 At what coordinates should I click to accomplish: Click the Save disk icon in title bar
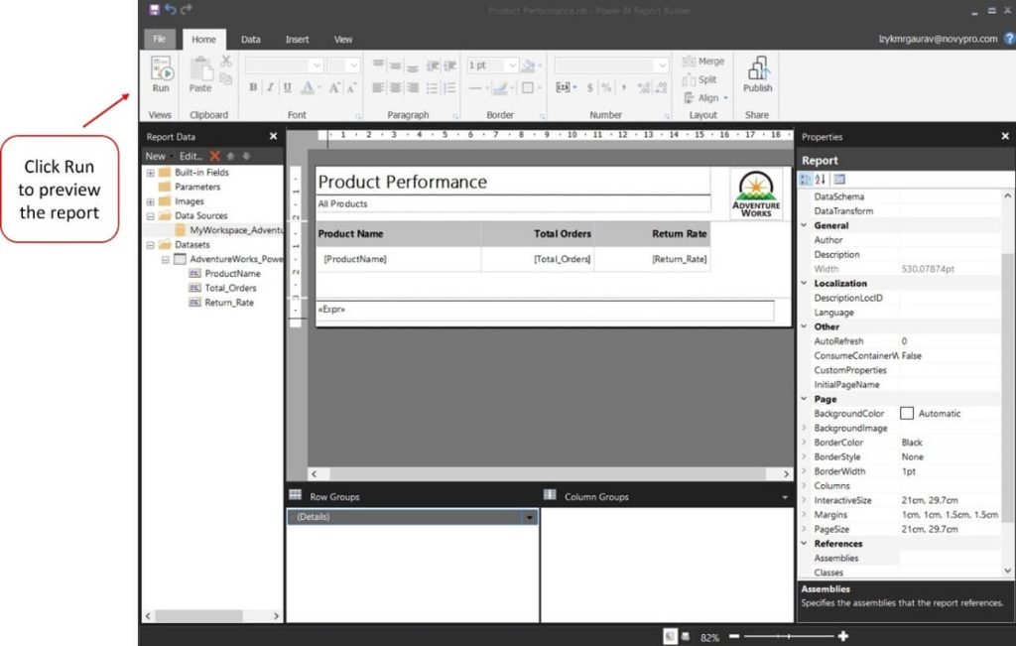[x=154, y=9]
